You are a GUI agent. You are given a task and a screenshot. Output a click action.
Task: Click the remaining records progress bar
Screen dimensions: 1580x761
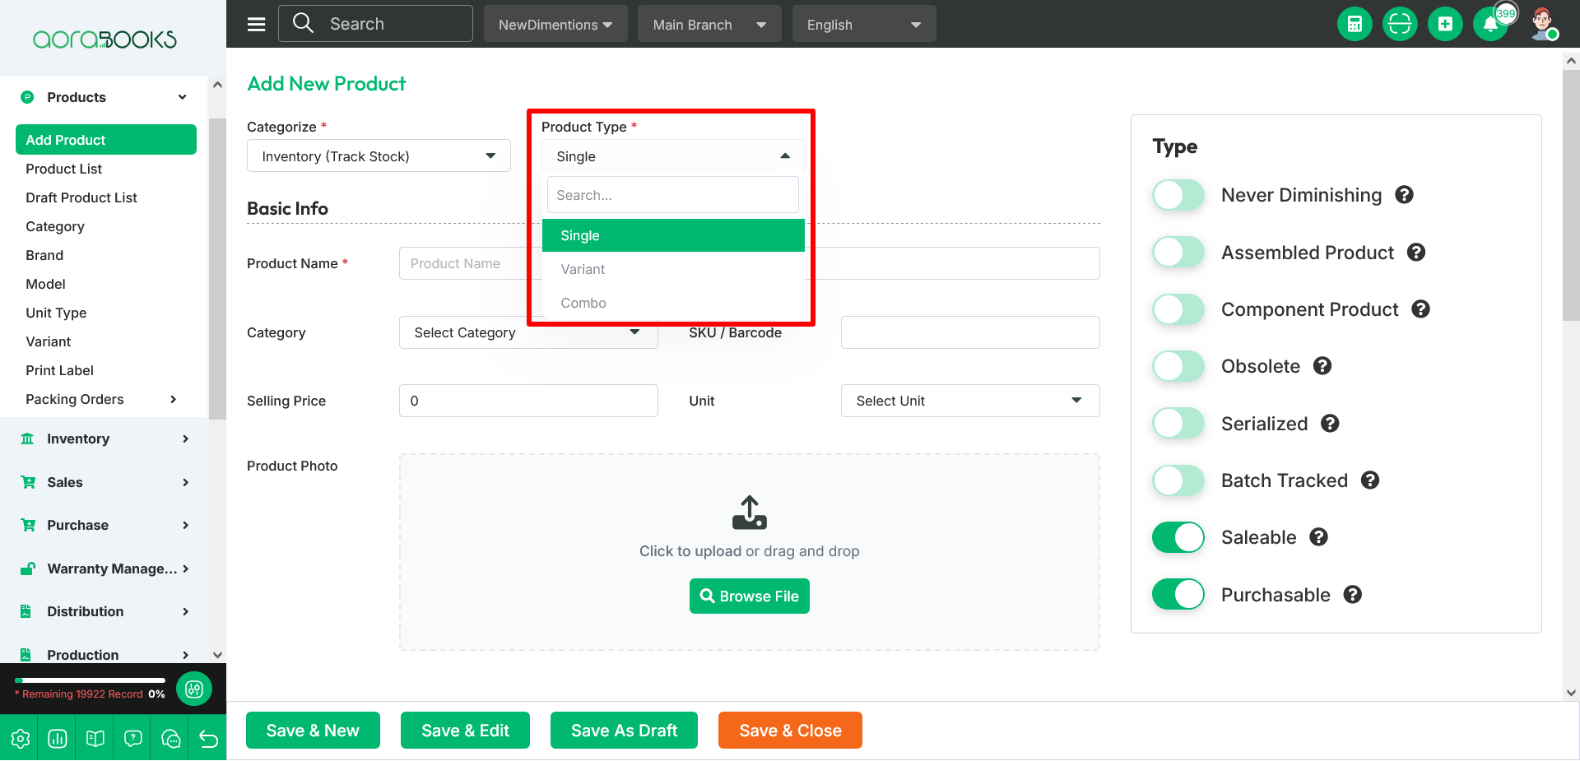point(90,680)
